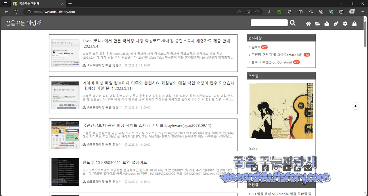The image size is (368, 196).
Task: Toggle Split screen icon in toolbar
Action: click(x=301, y=12)
